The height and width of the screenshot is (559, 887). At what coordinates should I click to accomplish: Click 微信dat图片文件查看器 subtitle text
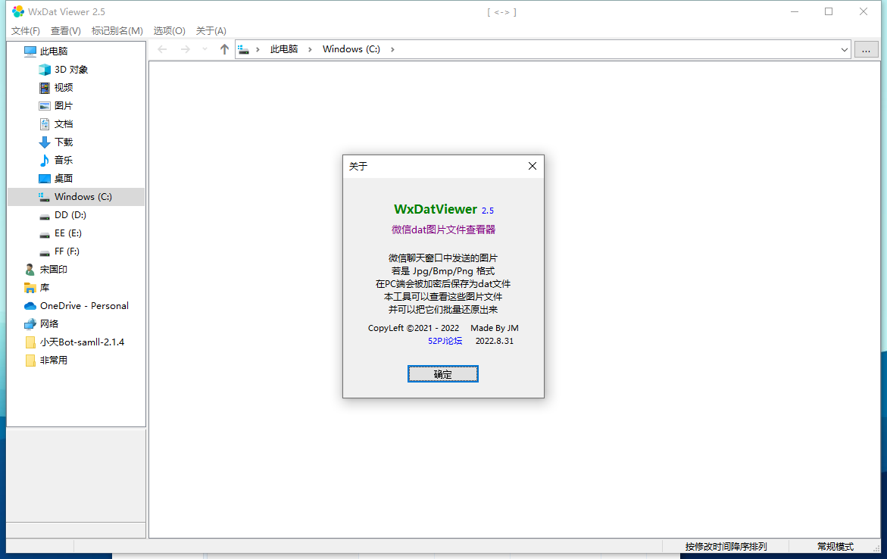pos(444,230)
